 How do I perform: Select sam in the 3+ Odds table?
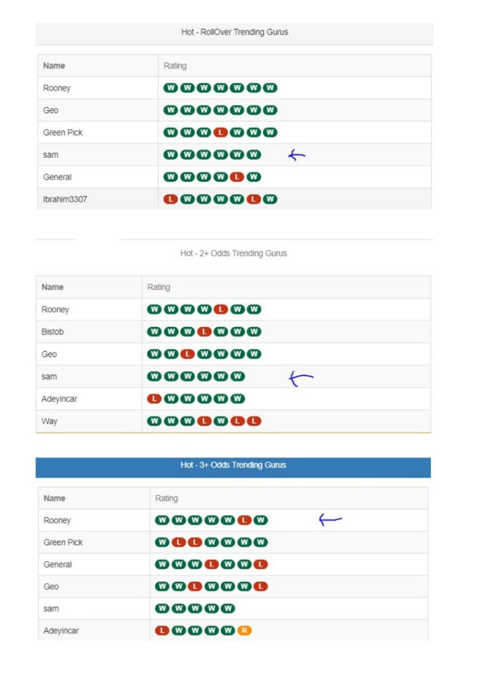tap(50, 609)
